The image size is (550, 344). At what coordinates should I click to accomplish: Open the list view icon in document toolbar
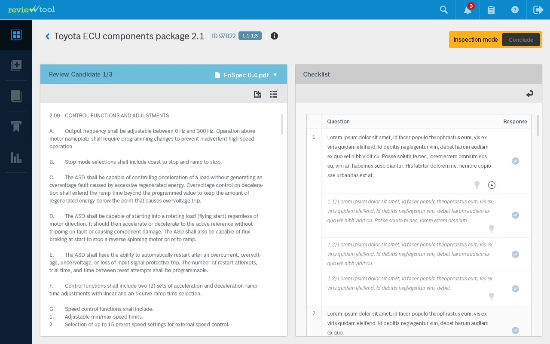[x=274, y=94]
